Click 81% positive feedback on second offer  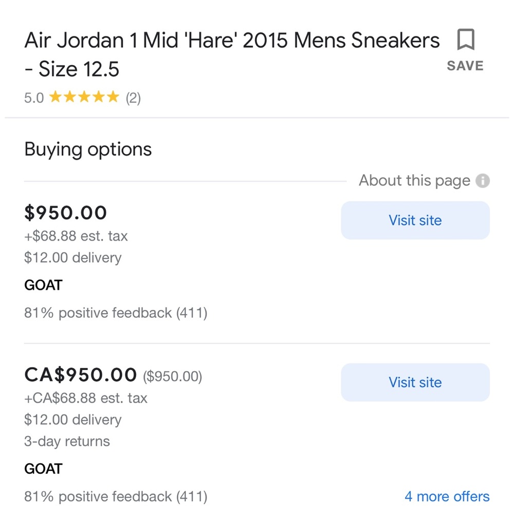click(116, 497)
